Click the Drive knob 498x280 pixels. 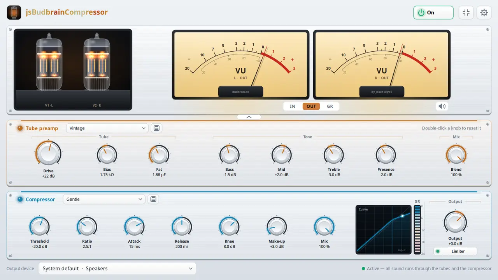pos(48,153)
